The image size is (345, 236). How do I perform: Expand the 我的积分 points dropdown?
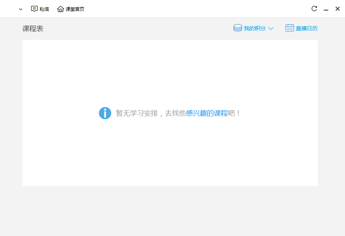click(x=271, y=28)
